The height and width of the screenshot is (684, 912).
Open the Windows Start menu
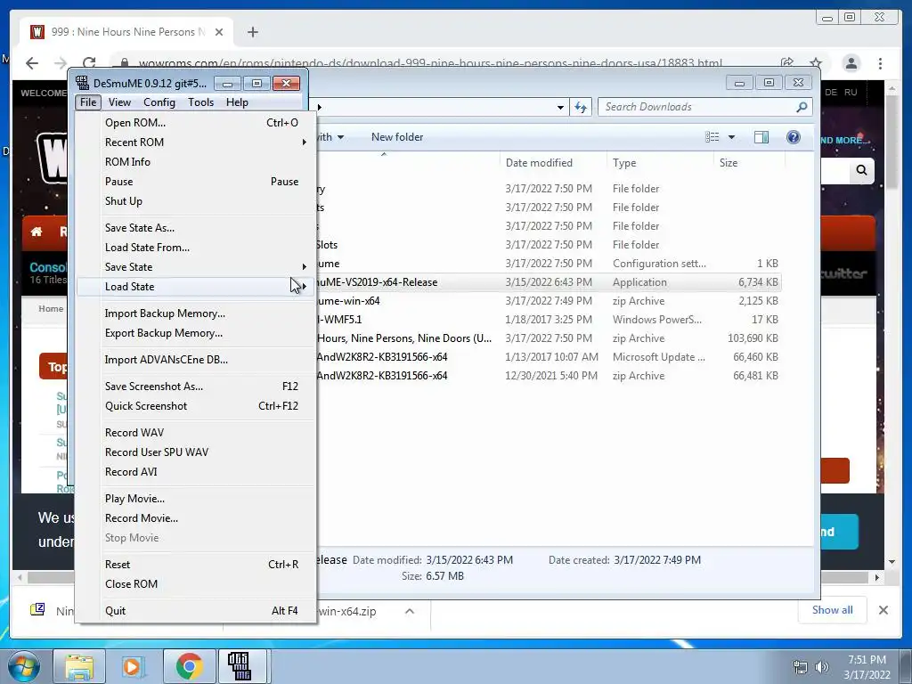(x=23, y=666)
